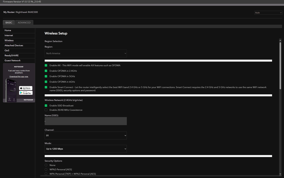Open the Auto language dropdown
This screenshot has height=178, width=284.
[268, 13]
